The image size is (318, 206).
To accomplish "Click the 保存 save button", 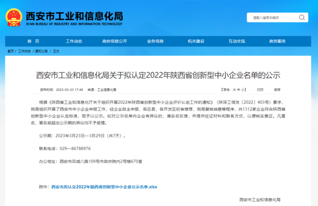I will [x=277, y=90].
